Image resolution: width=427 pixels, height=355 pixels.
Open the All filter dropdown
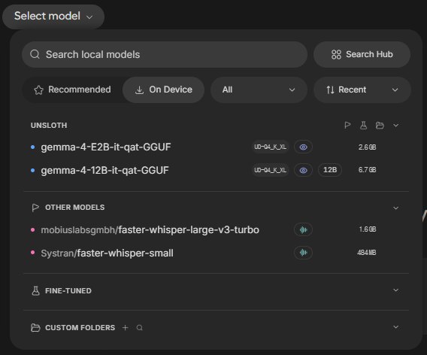(x=259, y=90)
